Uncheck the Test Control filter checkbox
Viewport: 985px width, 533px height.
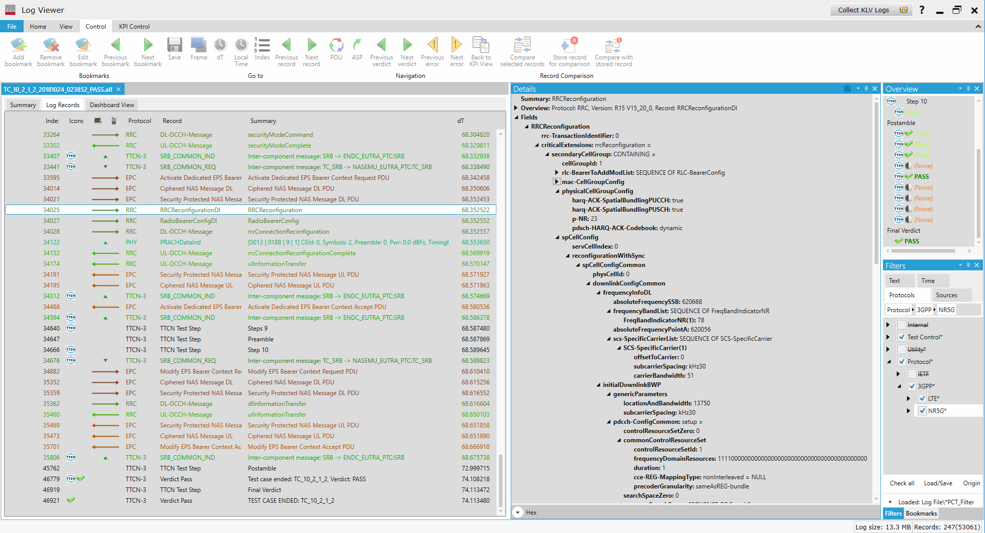pyautogui.click(x=902, y=337)
